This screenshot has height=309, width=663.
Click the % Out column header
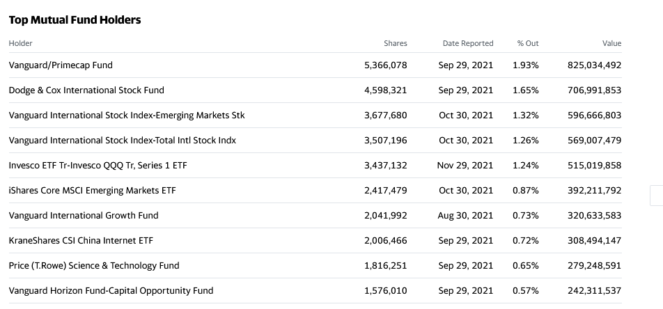click(528, 43)
